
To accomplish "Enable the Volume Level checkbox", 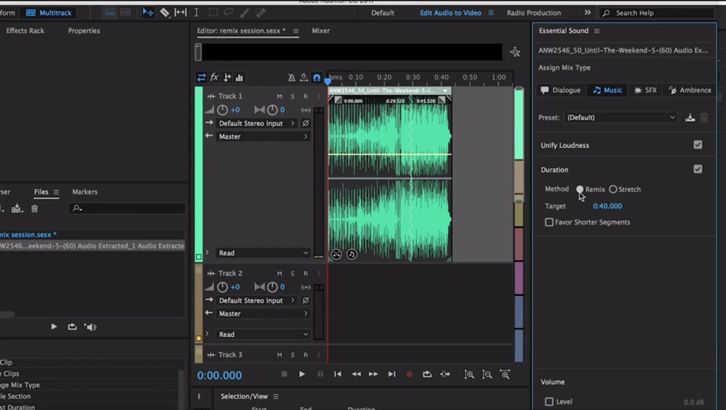I will tap(549, 401).
